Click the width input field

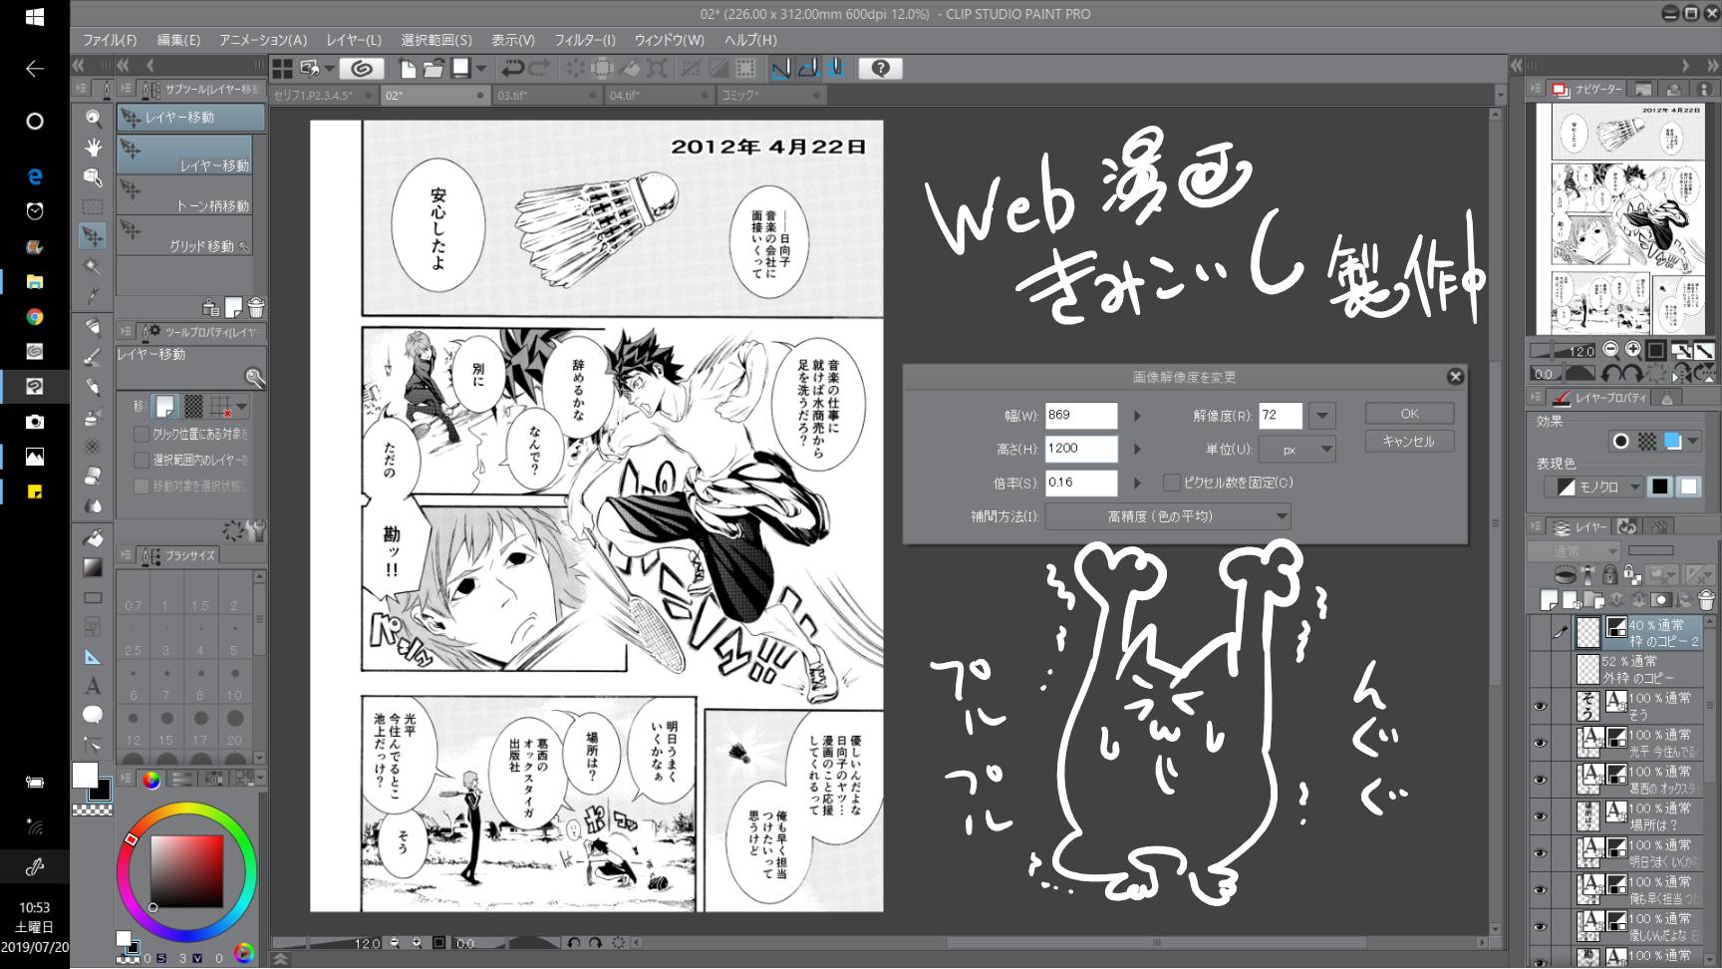1081,416
